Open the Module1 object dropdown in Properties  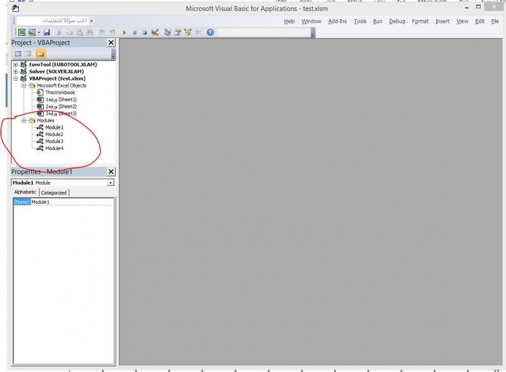[x=111, y=183]
